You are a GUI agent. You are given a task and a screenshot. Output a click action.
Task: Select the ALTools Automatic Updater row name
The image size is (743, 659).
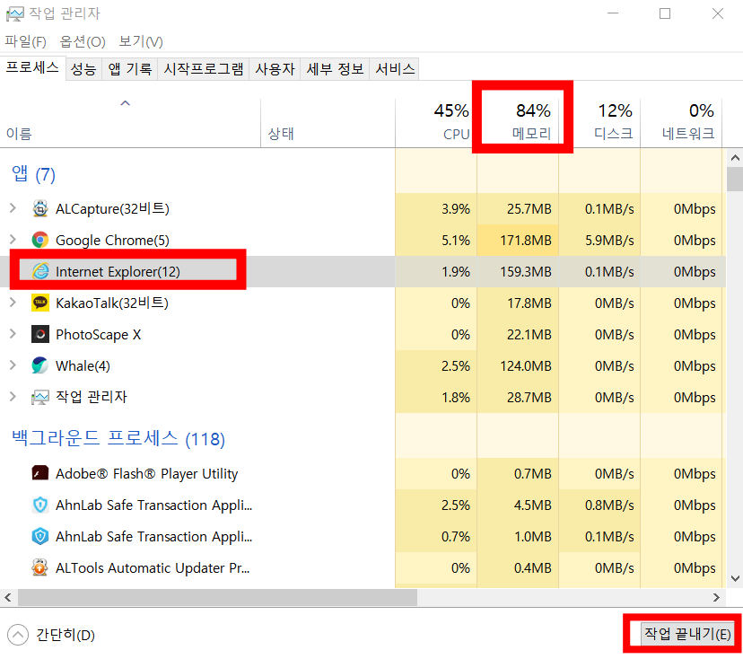(153, 568)
